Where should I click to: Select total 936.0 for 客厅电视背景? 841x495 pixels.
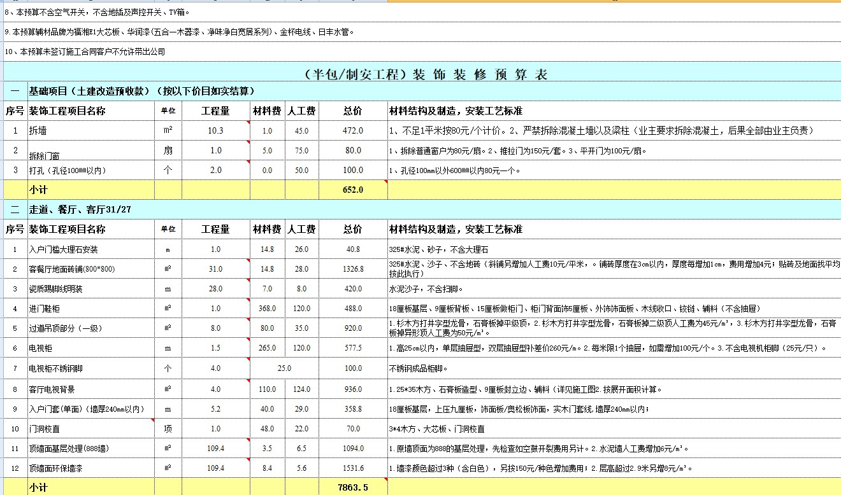point(353,389)
